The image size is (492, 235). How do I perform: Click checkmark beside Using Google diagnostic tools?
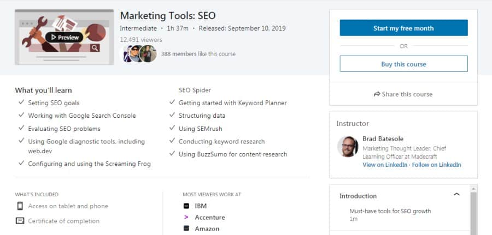[x=21, y=141]
